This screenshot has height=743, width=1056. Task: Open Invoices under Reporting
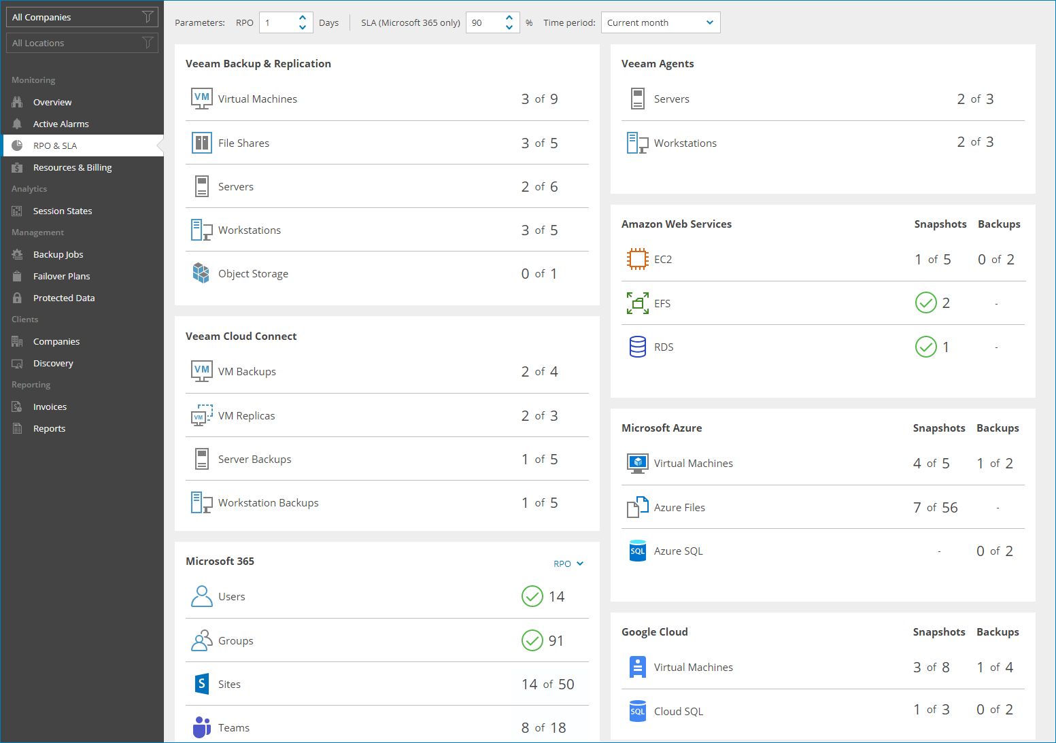point(82,407)
